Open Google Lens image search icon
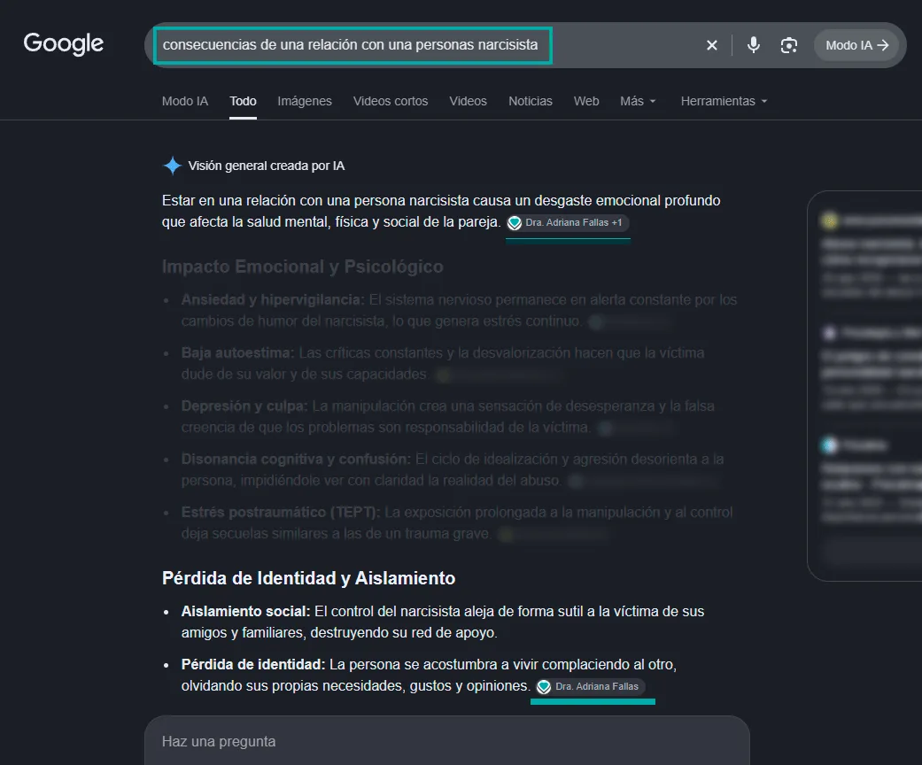 tap(788, 45)
